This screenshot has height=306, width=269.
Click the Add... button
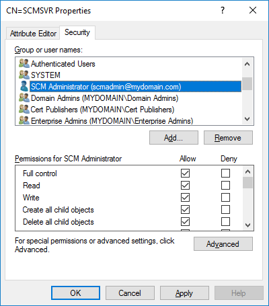point(174,138)
